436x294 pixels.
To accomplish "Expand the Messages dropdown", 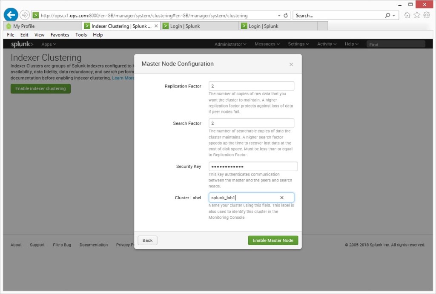I will (267, 44).
